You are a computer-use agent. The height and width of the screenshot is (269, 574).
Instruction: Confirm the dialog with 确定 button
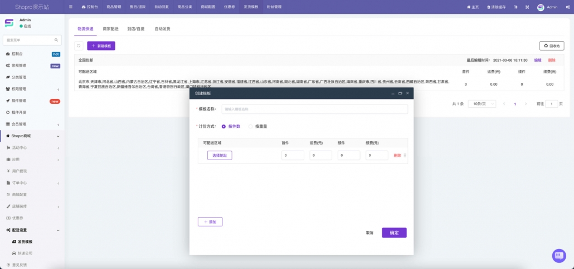point(394,233)
